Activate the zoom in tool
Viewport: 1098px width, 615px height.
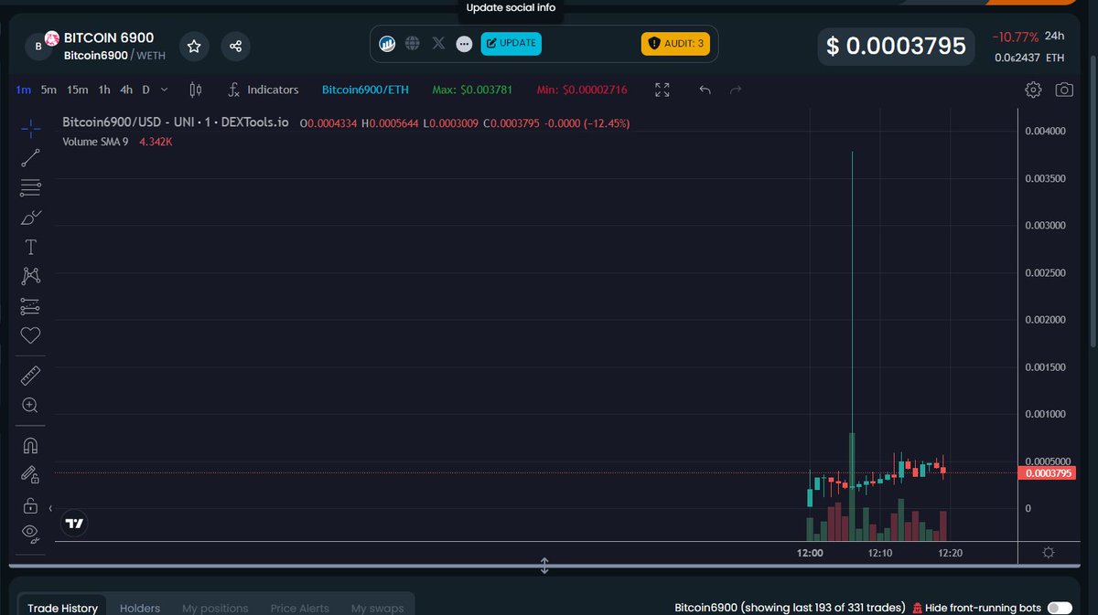coord(30,405)
